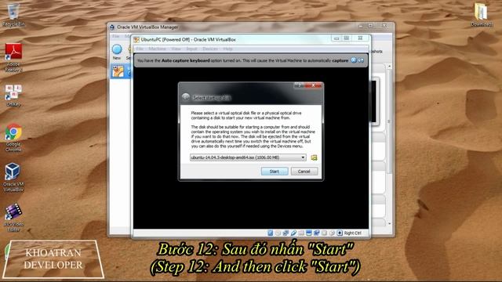
Task: Click the hard disk activity status icon
Action: 270,233
